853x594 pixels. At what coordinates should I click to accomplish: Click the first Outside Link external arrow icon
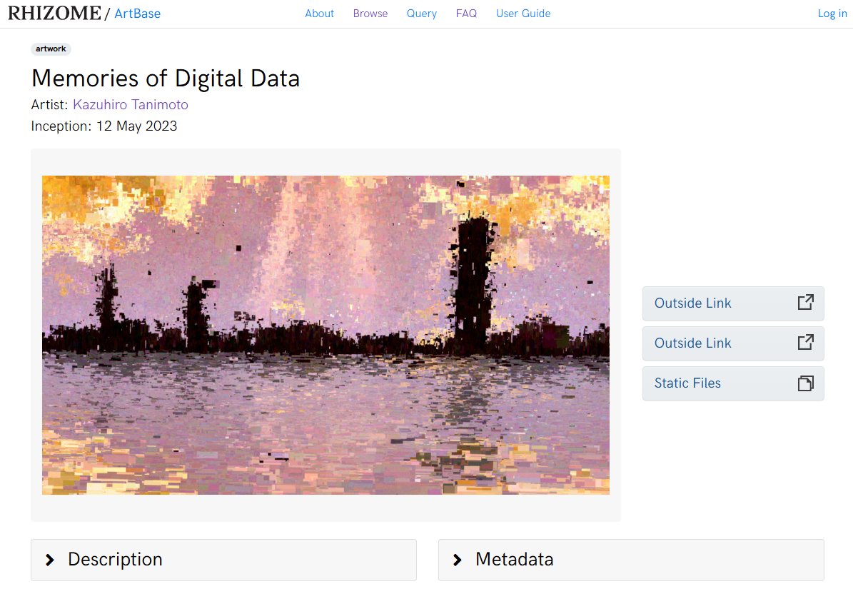pos(806,303)
